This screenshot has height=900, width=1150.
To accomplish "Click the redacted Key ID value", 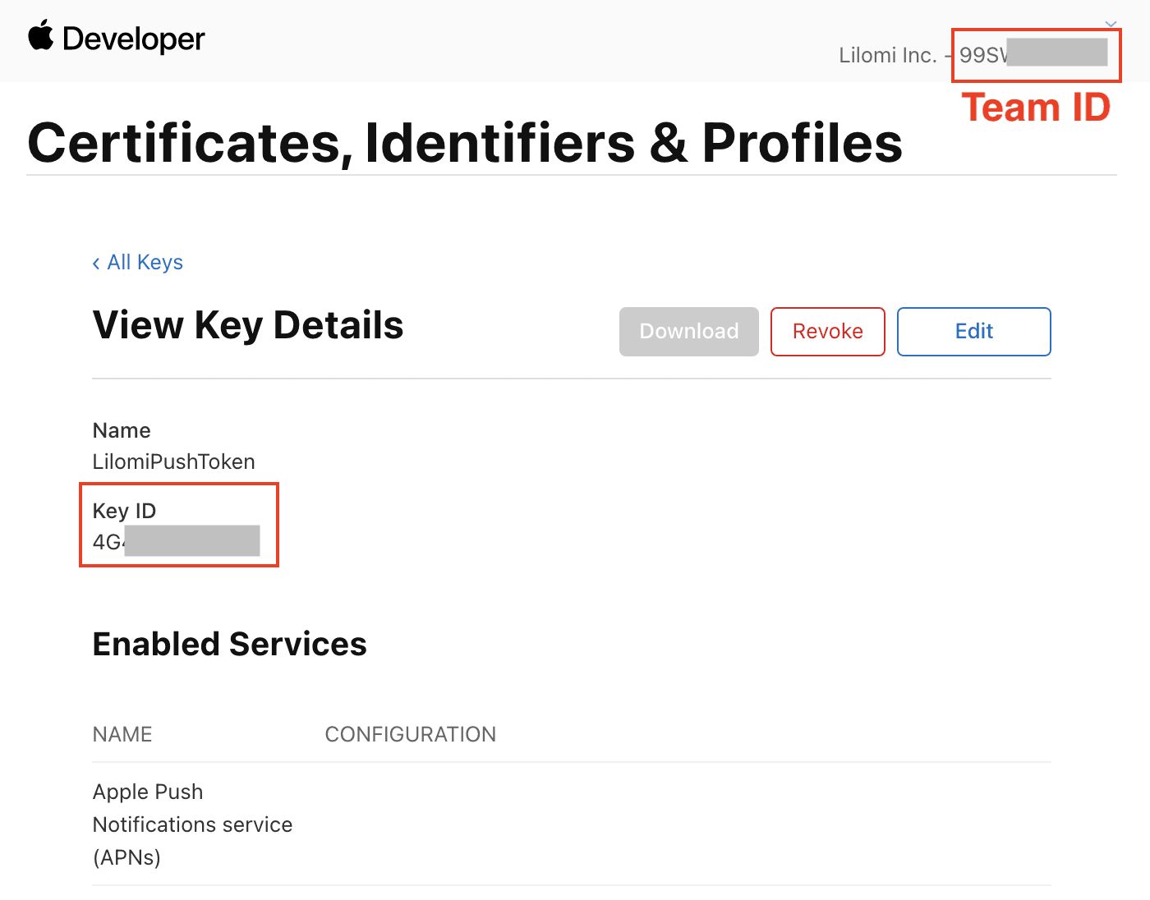I will (x=177, y=542).
